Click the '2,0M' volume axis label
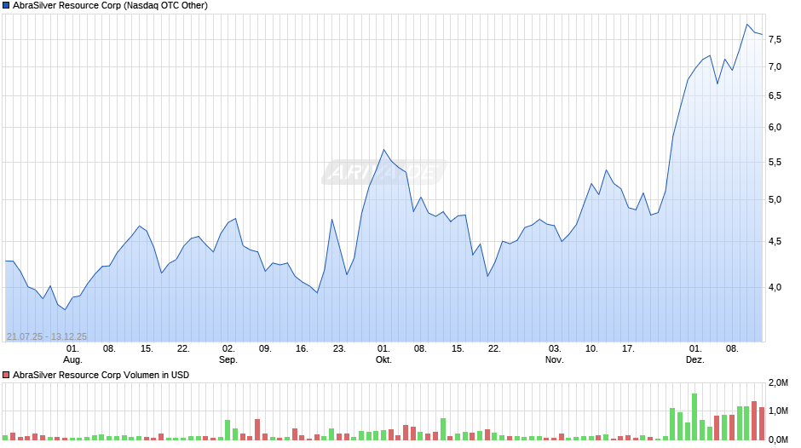801x448 pixels. pos(778,383)
